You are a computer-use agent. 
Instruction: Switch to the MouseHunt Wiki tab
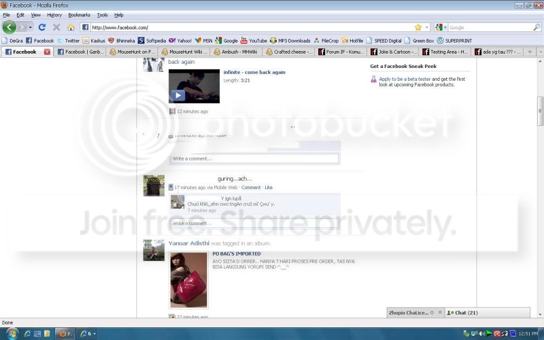tap(184, 52)
